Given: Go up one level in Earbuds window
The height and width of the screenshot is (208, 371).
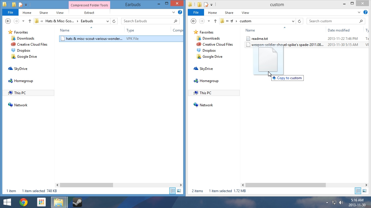Looking at the screenshot, I should [x=30, y=21].
